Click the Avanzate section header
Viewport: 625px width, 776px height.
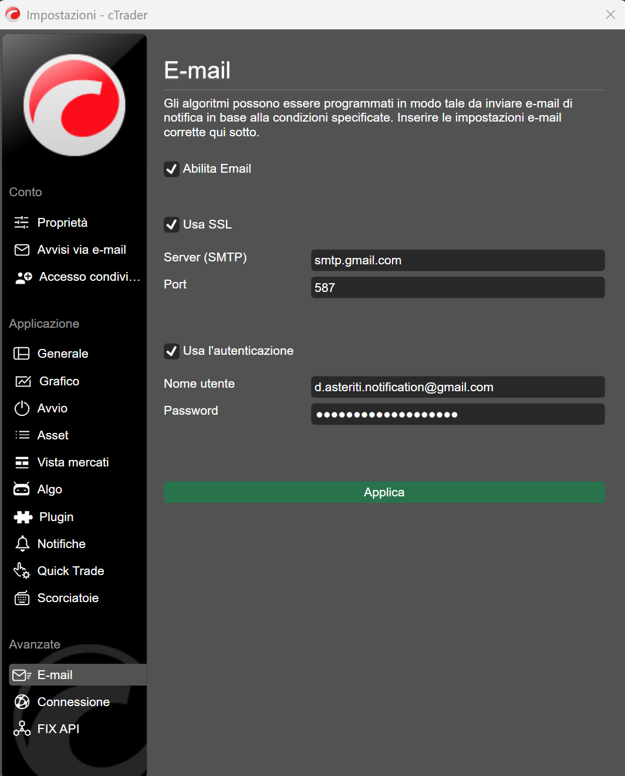tap(35, 644)
